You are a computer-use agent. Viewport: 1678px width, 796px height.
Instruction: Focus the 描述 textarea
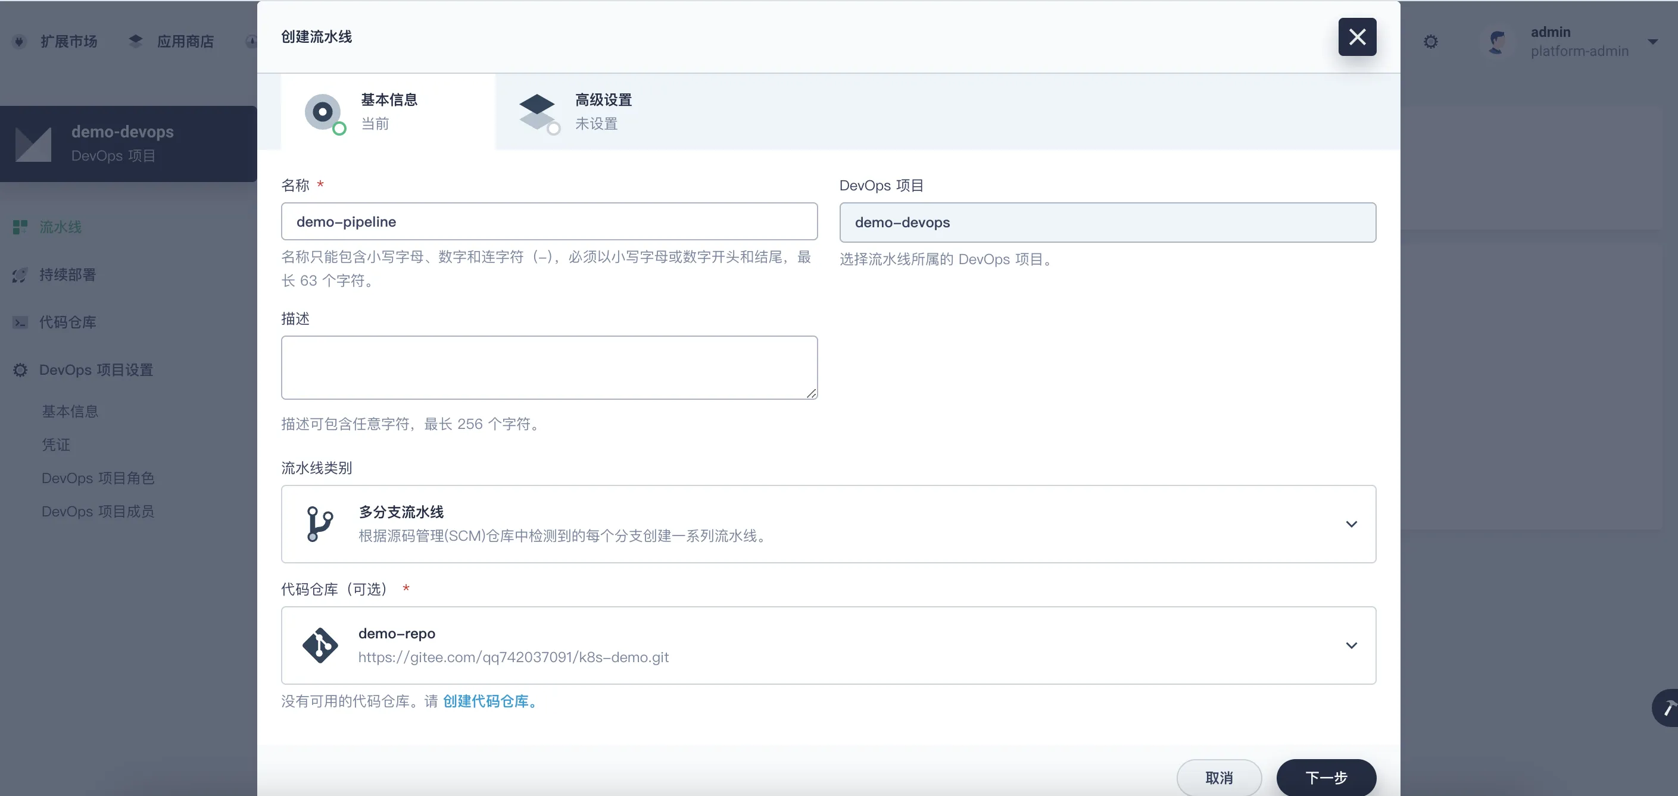[549, 368]
